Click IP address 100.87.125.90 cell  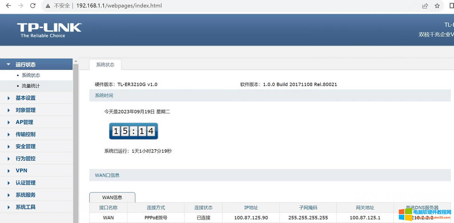(x=251, y=218)
